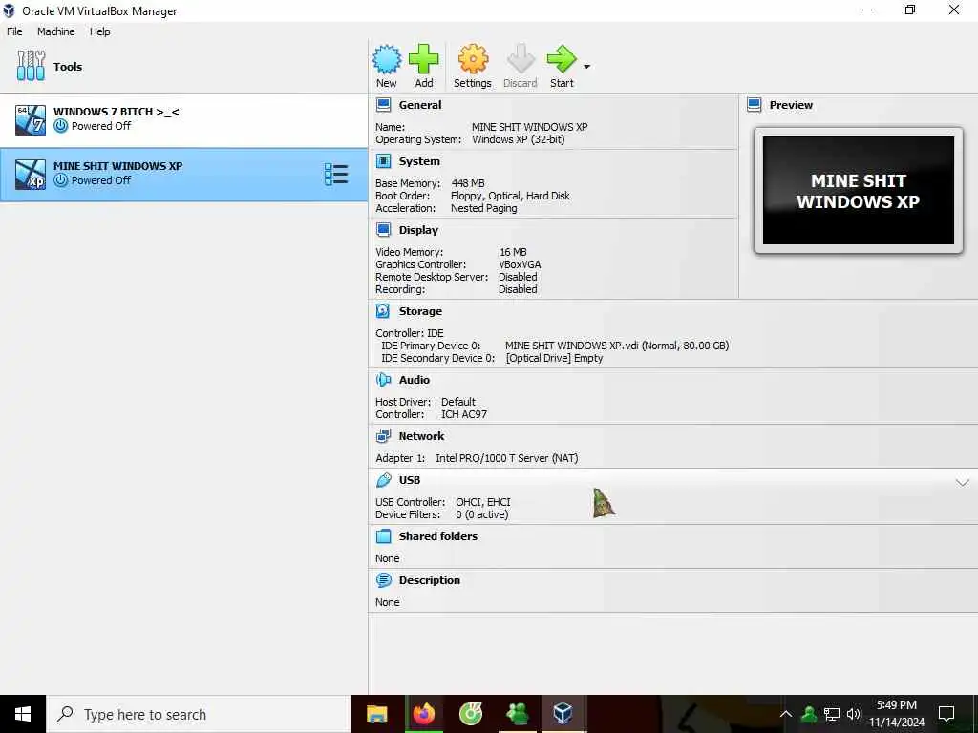Click the volume speaker tray icon

[853, 714]
